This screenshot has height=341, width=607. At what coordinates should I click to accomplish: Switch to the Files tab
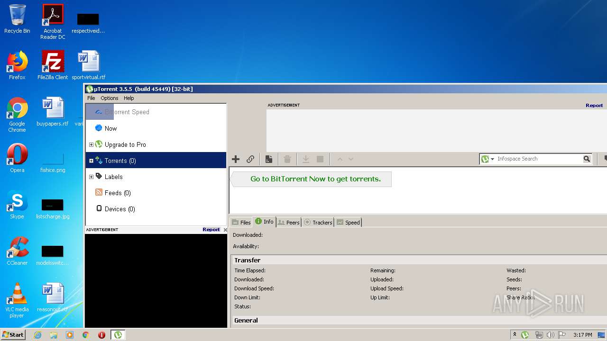(241, 222)
